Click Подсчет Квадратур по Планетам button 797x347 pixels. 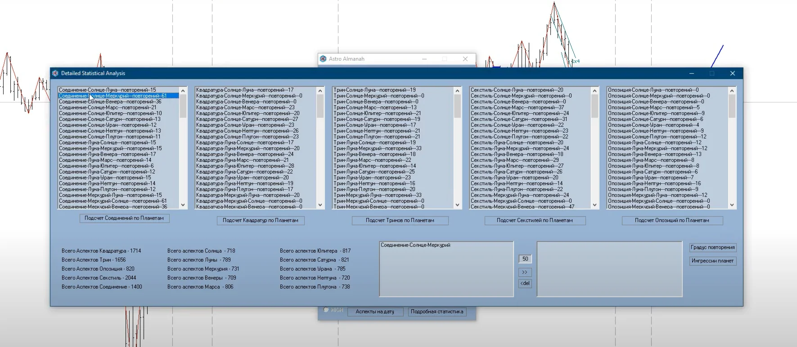point(261,220)
